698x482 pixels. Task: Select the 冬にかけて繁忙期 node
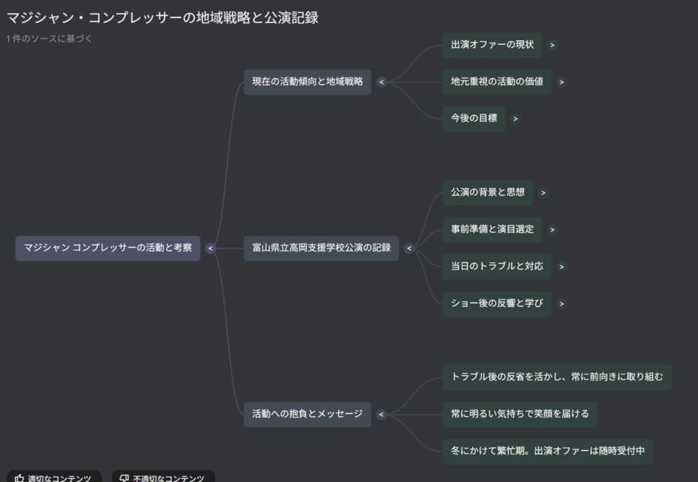pyautogui.click(x=549, y=451)
